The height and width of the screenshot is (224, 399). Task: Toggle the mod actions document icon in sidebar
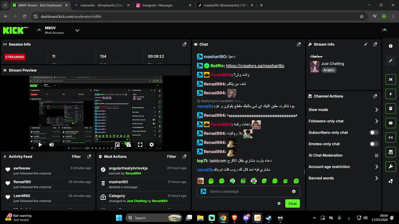click(x=391, y=109)
